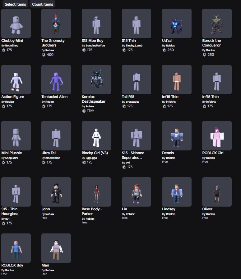241x279 pixels.
Task: Click the Count Items button
Action: pyautogui.click(x=42, y=4)
